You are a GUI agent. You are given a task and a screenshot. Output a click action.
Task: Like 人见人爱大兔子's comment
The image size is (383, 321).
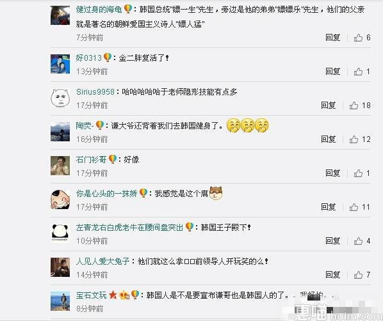[362, 275]
